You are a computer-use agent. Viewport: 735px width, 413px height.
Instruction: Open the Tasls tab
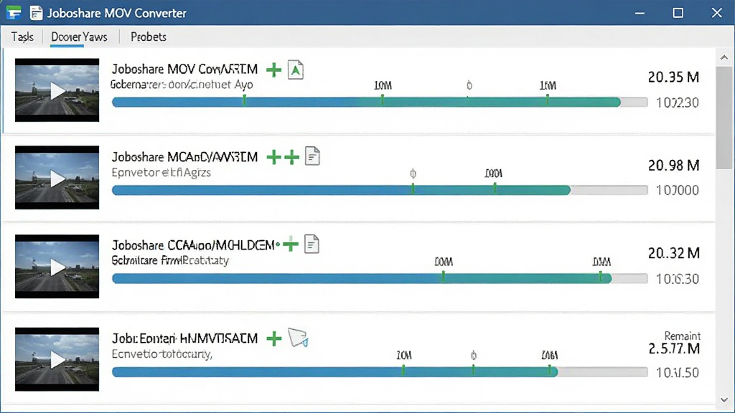pos(22,37)
